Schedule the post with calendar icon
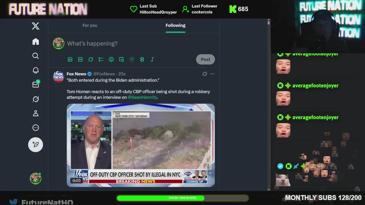The width and height of the screenshot is (365, 205). pos(121,59)
